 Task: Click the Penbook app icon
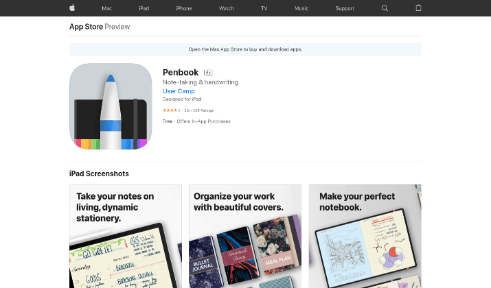point(111,106)
